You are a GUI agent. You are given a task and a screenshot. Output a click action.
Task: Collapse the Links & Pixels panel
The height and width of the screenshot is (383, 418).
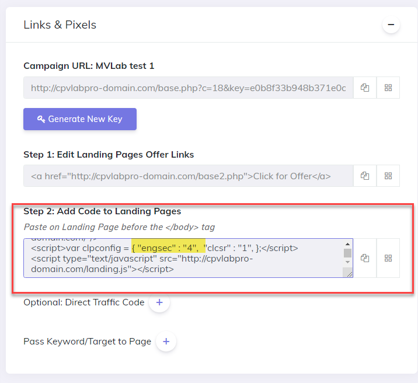pyautogui.click(x=391, y=25)
